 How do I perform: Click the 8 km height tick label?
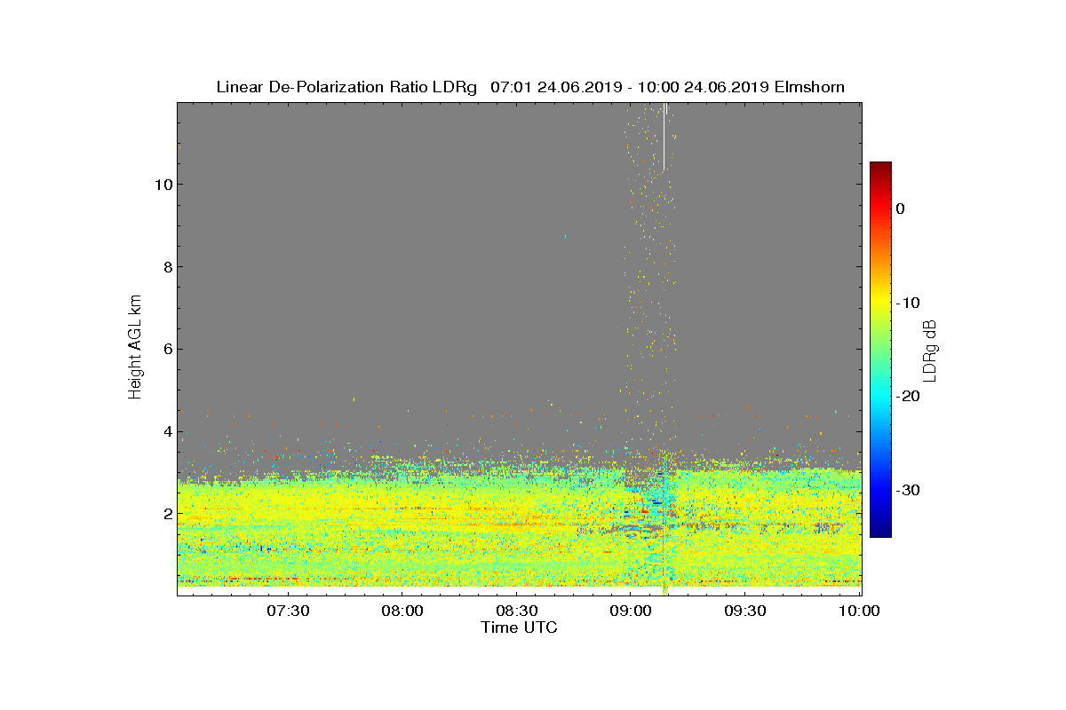click(166, 267)
